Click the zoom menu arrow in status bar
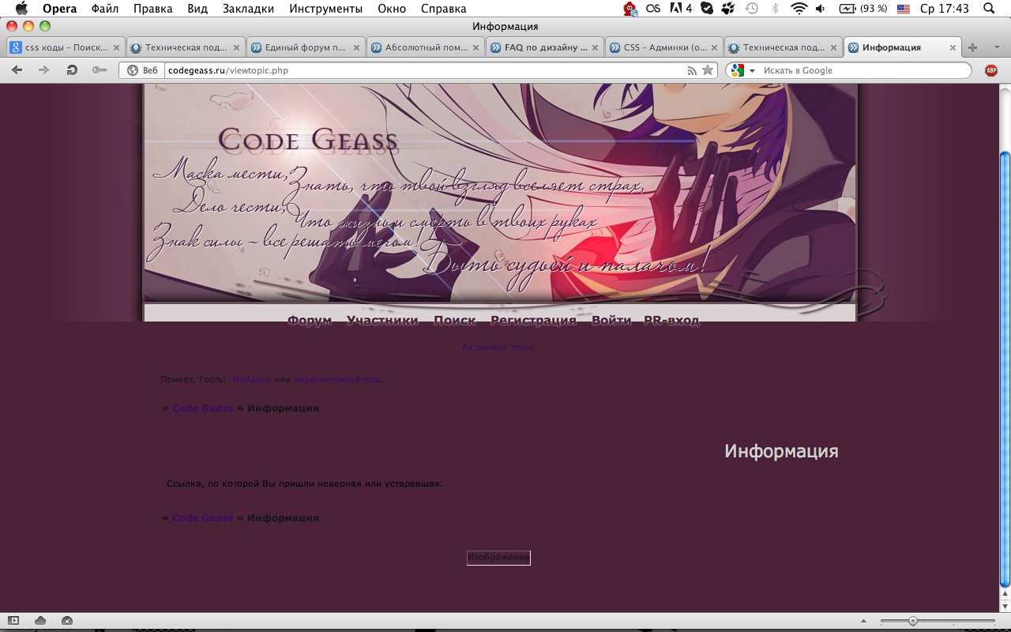1011x632 pixels. coord(863,621)
